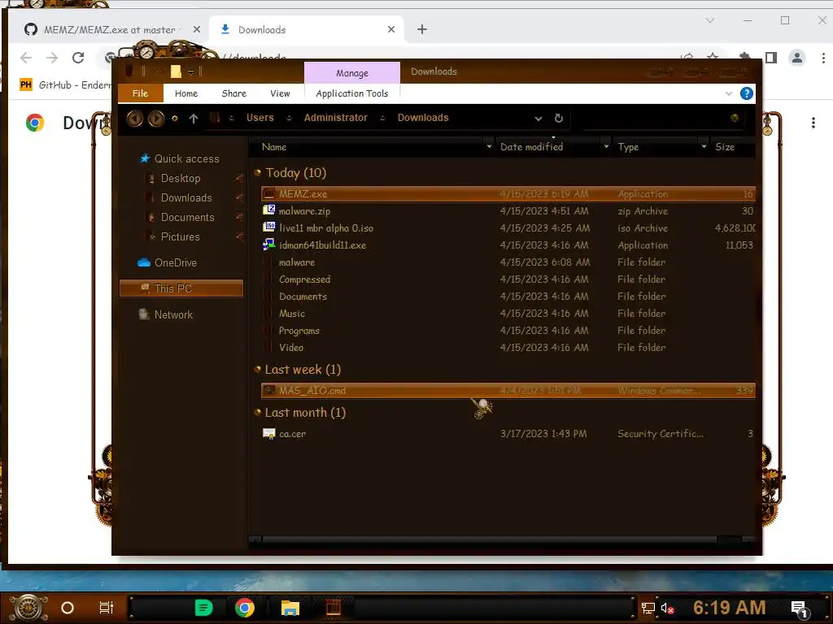Open Start menu gear button

[28, 608]
